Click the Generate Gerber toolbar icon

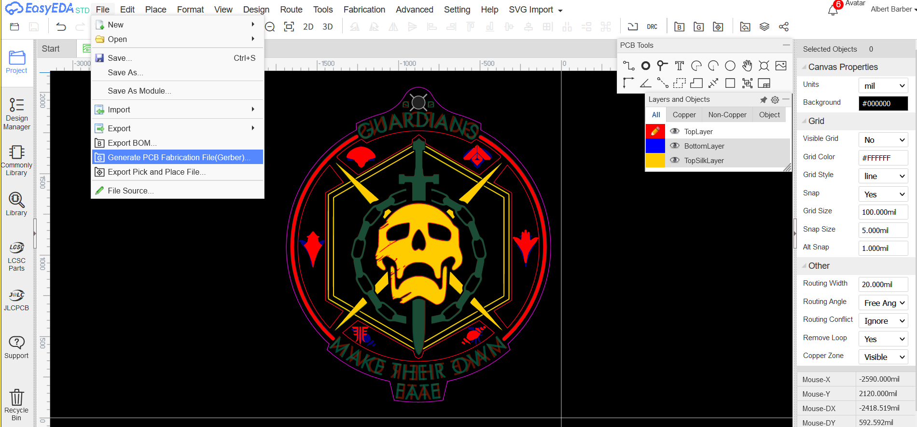coord(698,27)
